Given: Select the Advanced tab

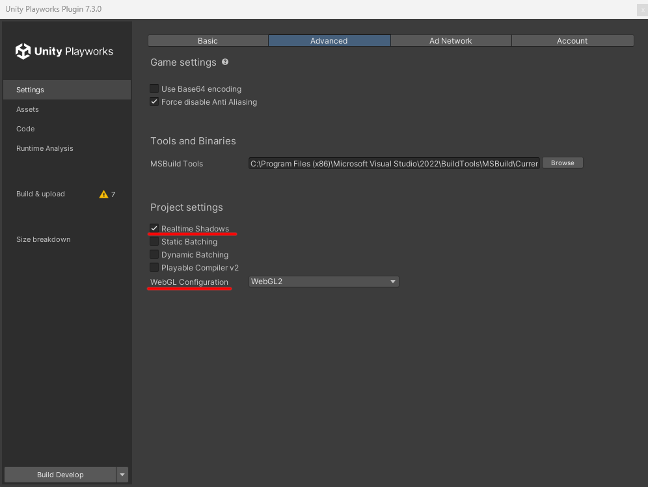Looking at the screenshot, I should point(329,40).
